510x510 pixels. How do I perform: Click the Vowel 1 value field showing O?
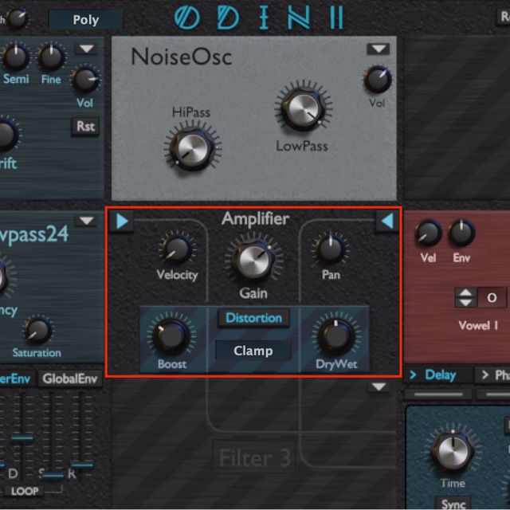click(492, 297)
